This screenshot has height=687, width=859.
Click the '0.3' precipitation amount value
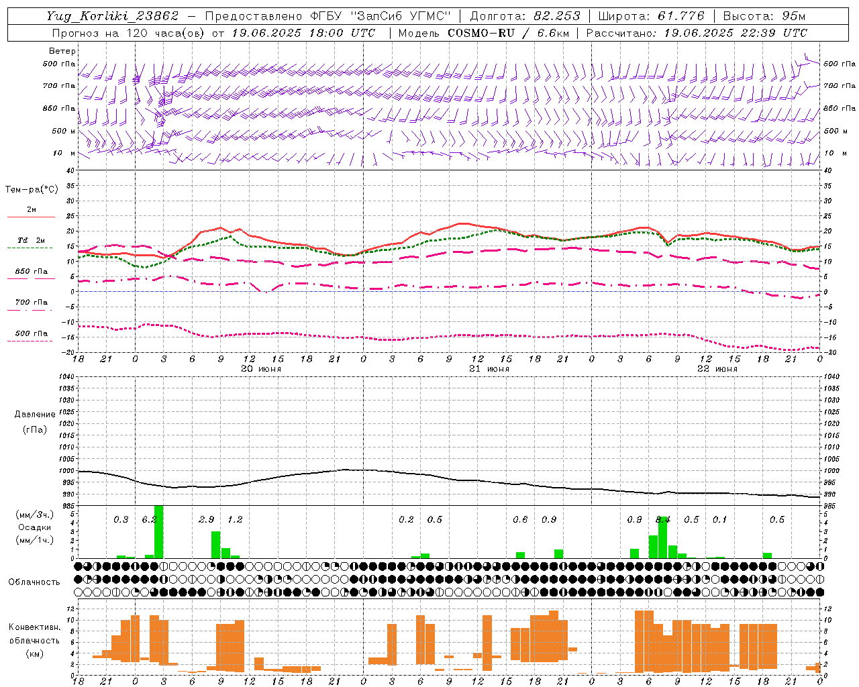(x=121, y=519)
